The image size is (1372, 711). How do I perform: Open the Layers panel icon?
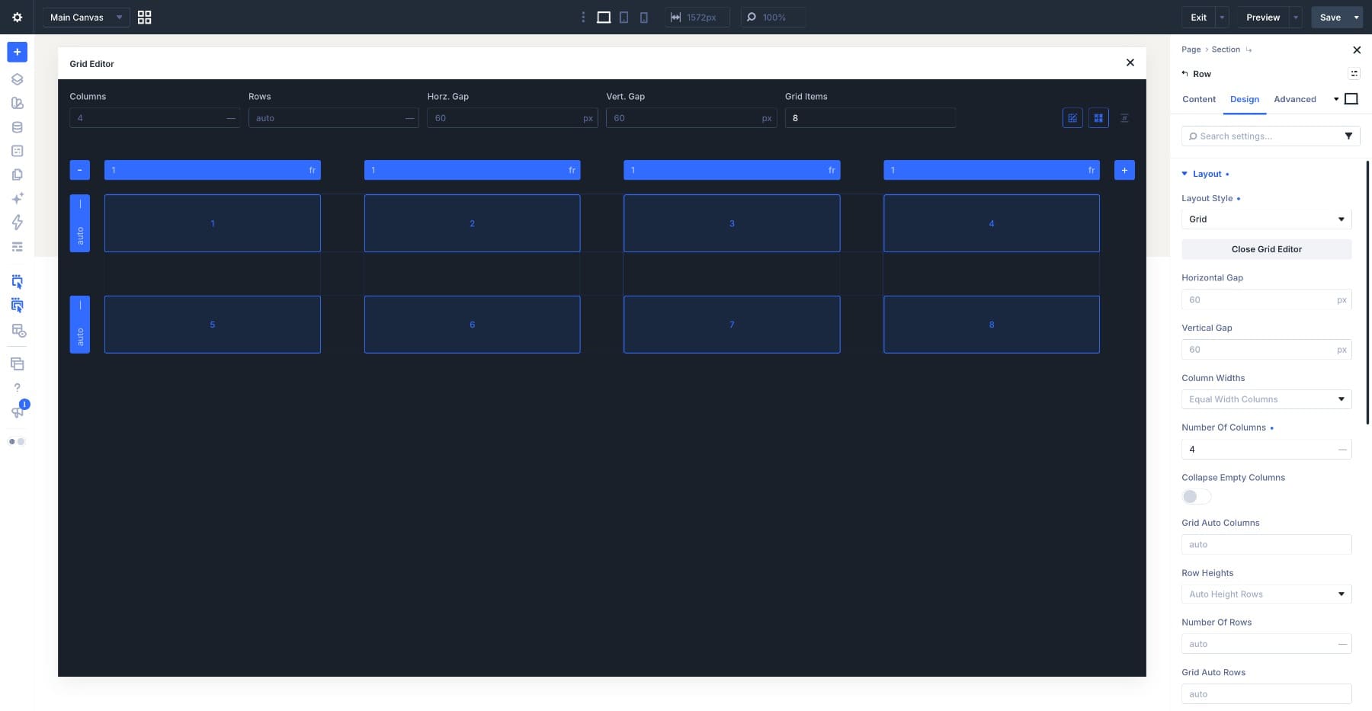(x=17, y=79)
